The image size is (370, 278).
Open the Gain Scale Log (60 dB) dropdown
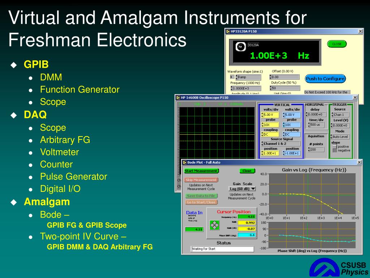tap(242, 189)
